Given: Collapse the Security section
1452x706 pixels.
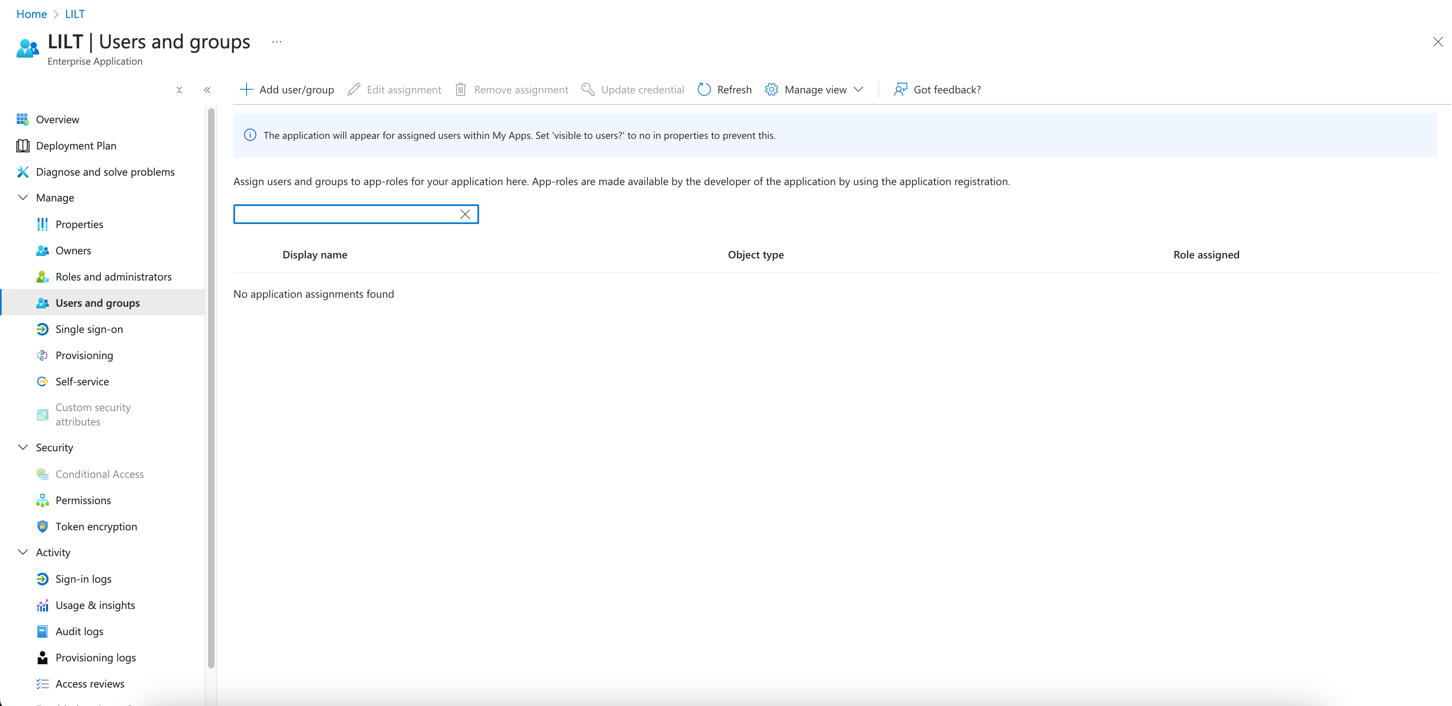Looking at the screenshot, I should click(23, 448).
